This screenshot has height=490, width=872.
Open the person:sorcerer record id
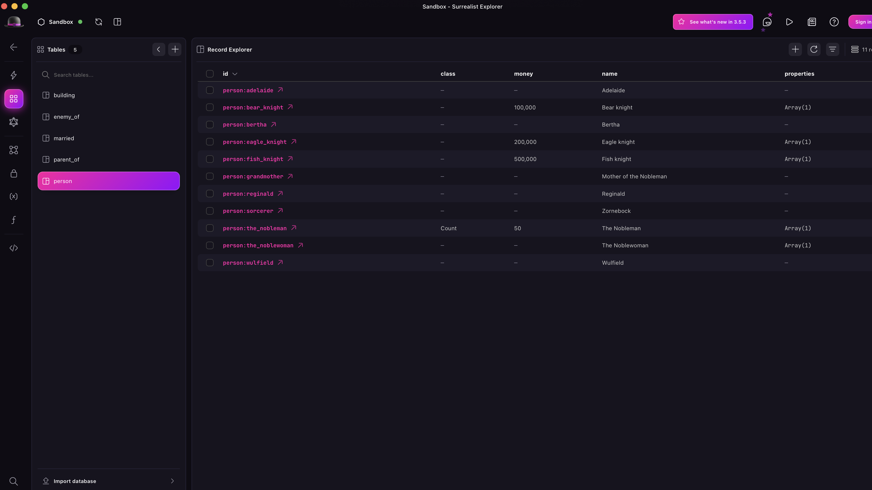point(248,211)
